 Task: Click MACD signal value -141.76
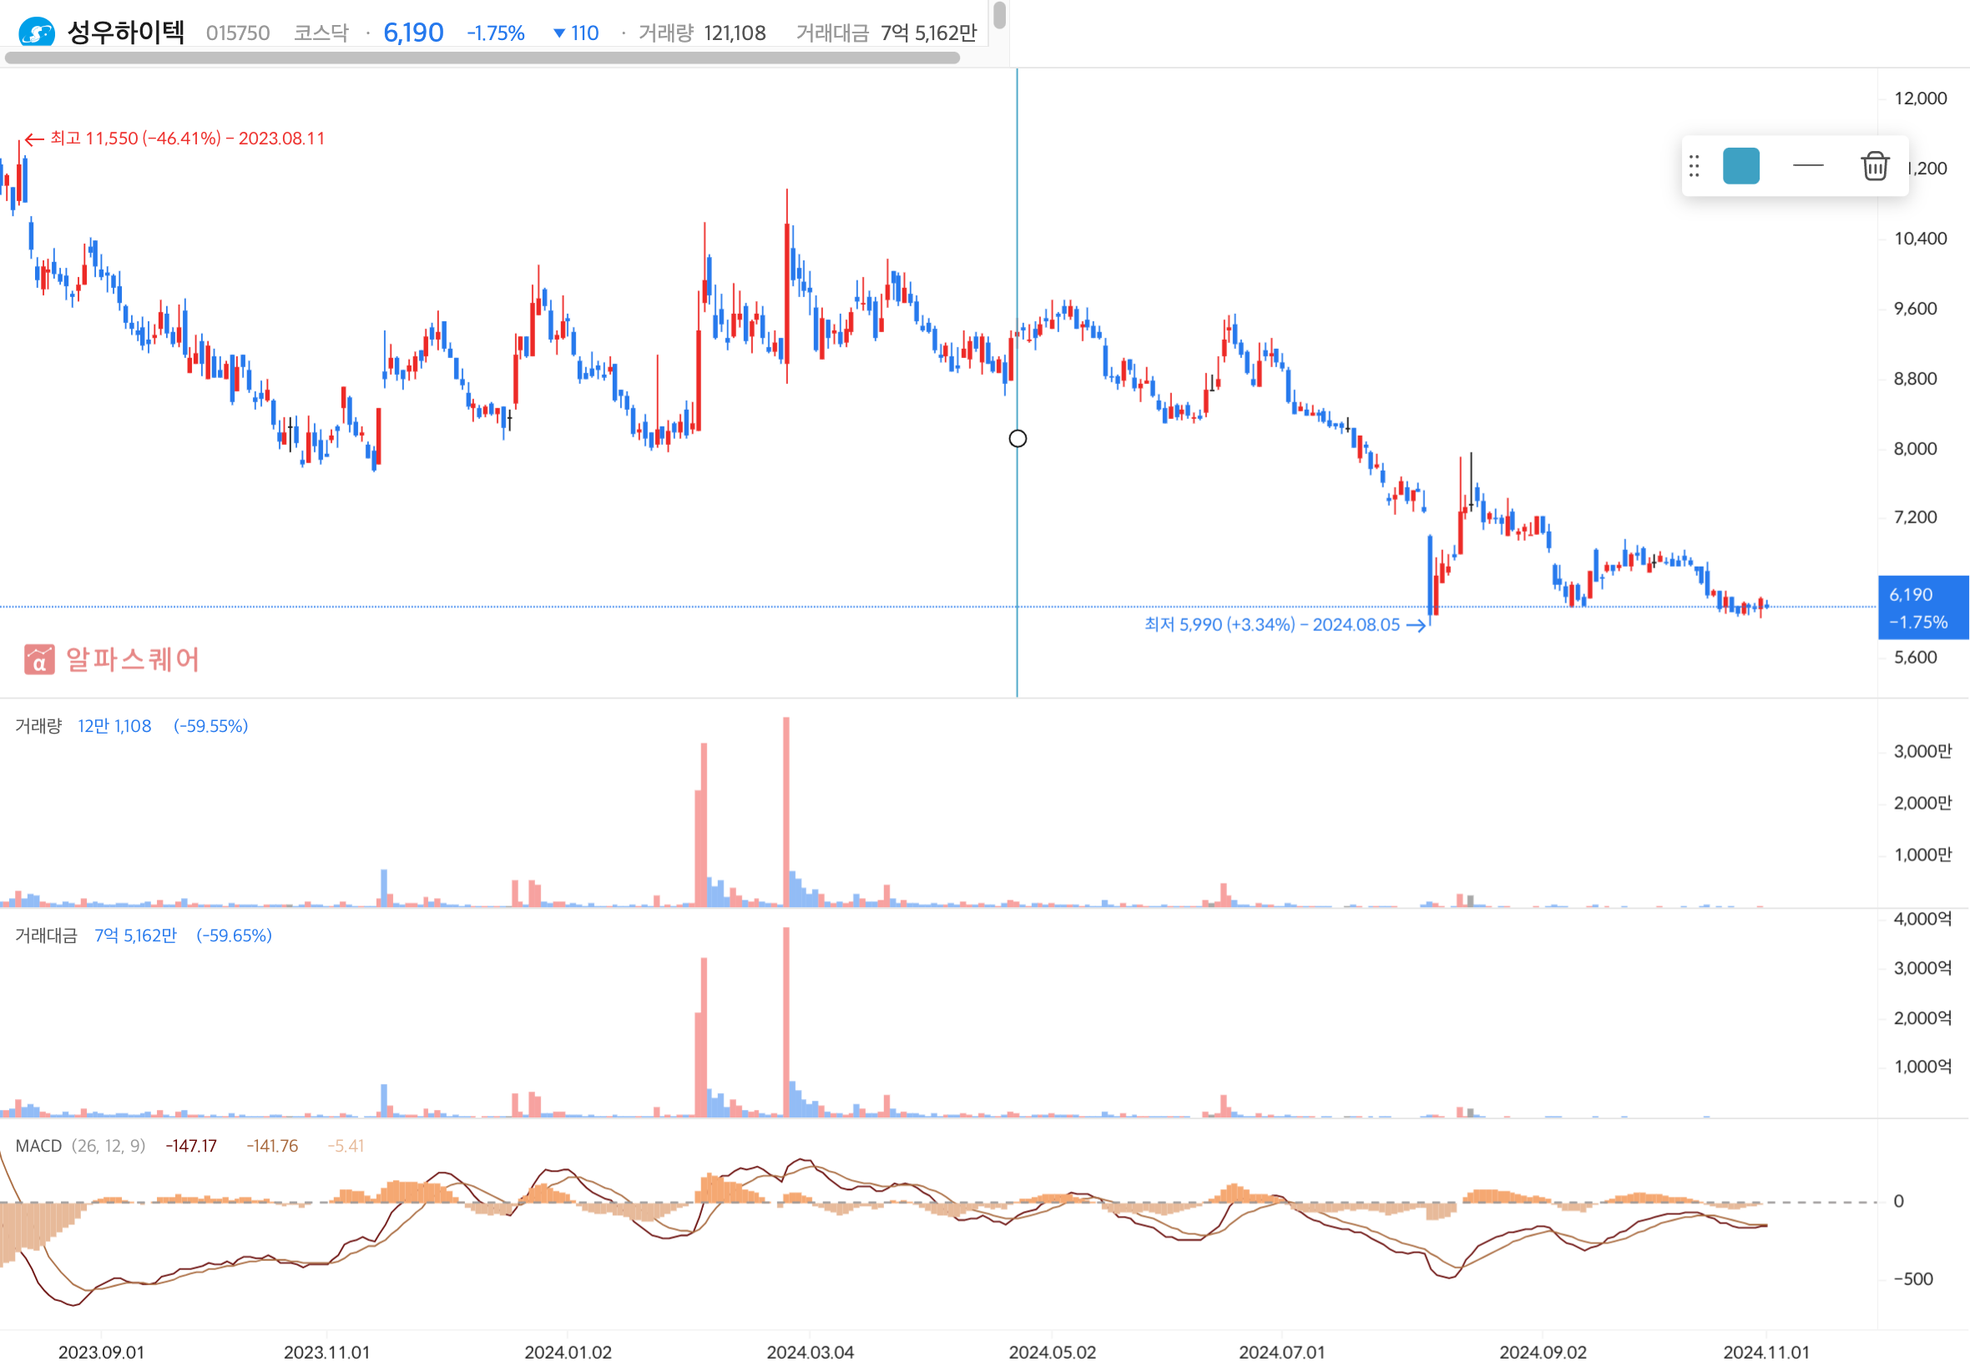coord(272,1147)
